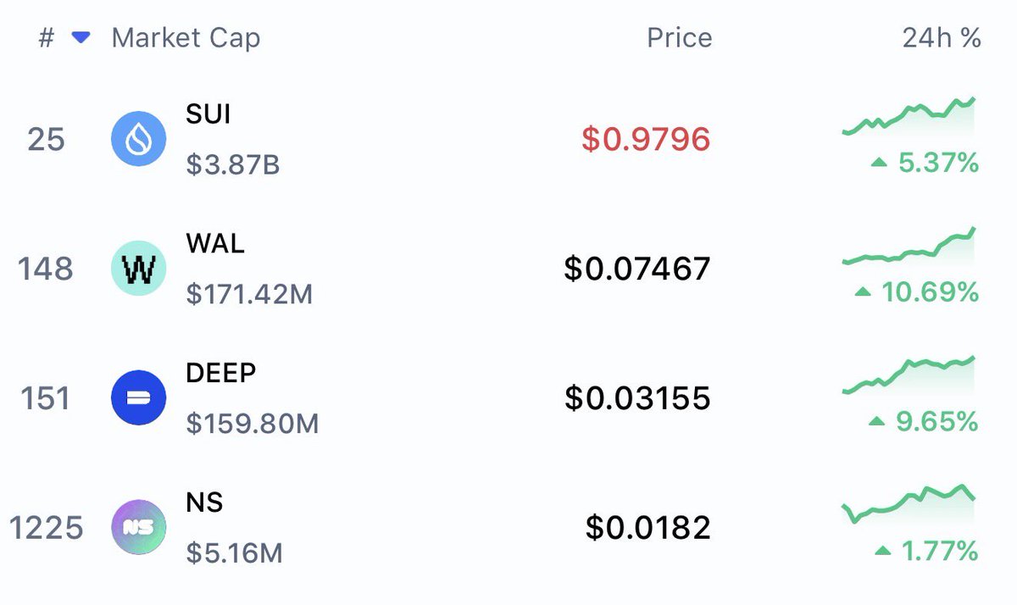View the NS 24h sparkline chart

click(909, 502)
